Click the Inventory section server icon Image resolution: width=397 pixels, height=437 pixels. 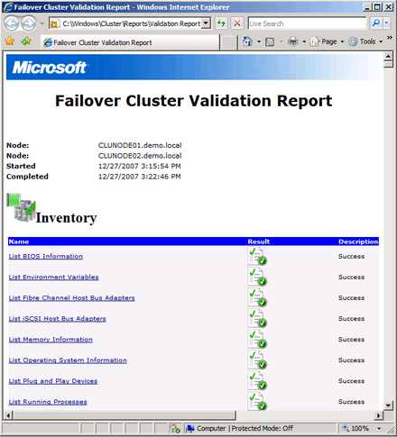[21, 207]
